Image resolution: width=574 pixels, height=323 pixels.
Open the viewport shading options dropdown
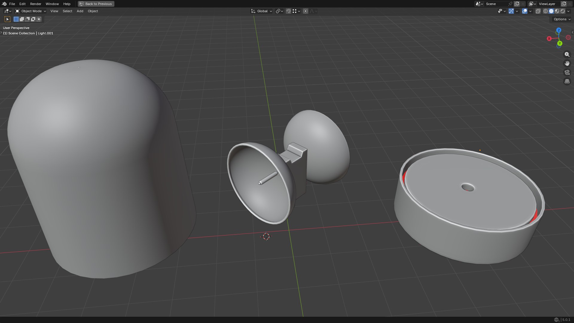(568, 11)
